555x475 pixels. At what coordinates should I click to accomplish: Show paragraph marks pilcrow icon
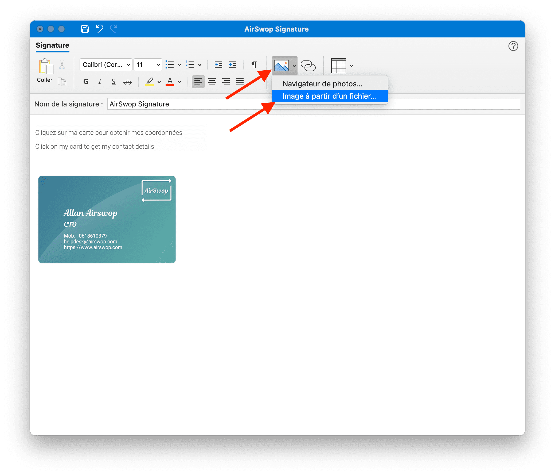coord(254,65)
